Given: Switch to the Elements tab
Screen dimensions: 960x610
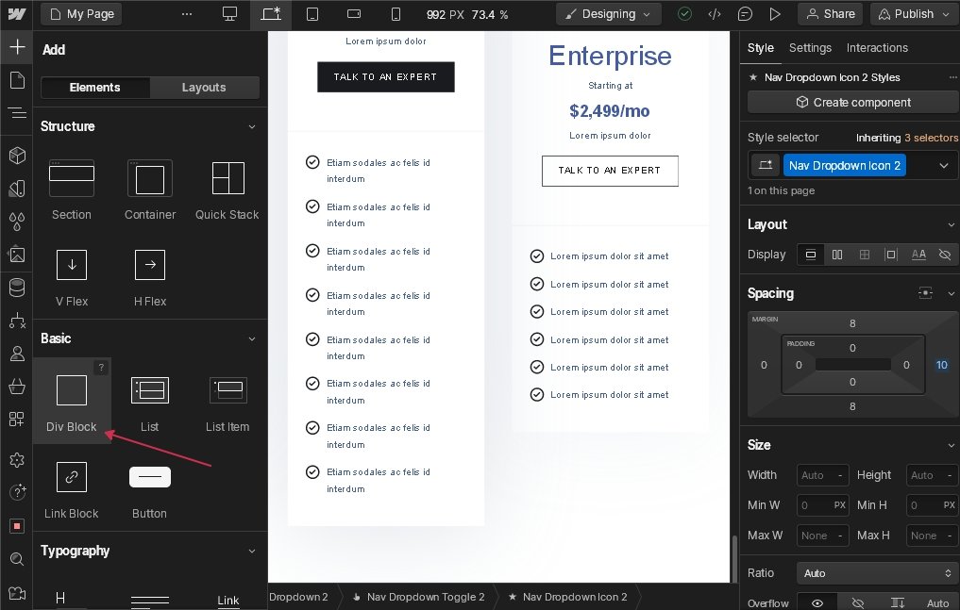Looking at the screenshot, I should (x=95, y=88).
